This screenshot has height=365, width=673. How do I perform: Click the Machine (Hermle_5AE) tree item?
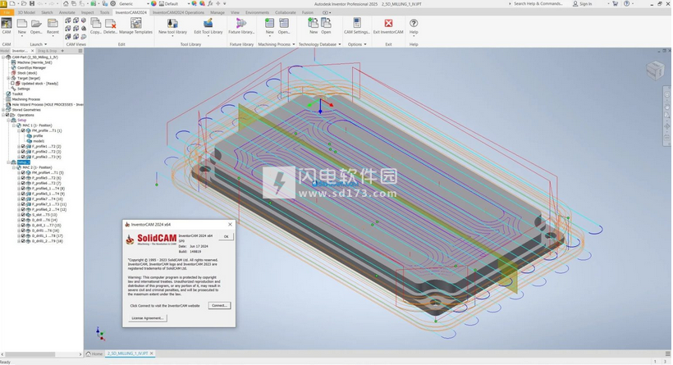coord(32,62)
